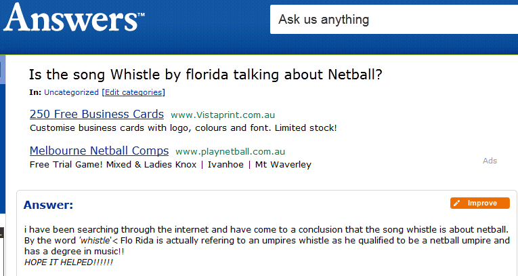Image resolution: width=518 pixels, height=276 pixels.
Task: Open the '250 Free Business Cards' ad
Action: click(x=97, y=114)
